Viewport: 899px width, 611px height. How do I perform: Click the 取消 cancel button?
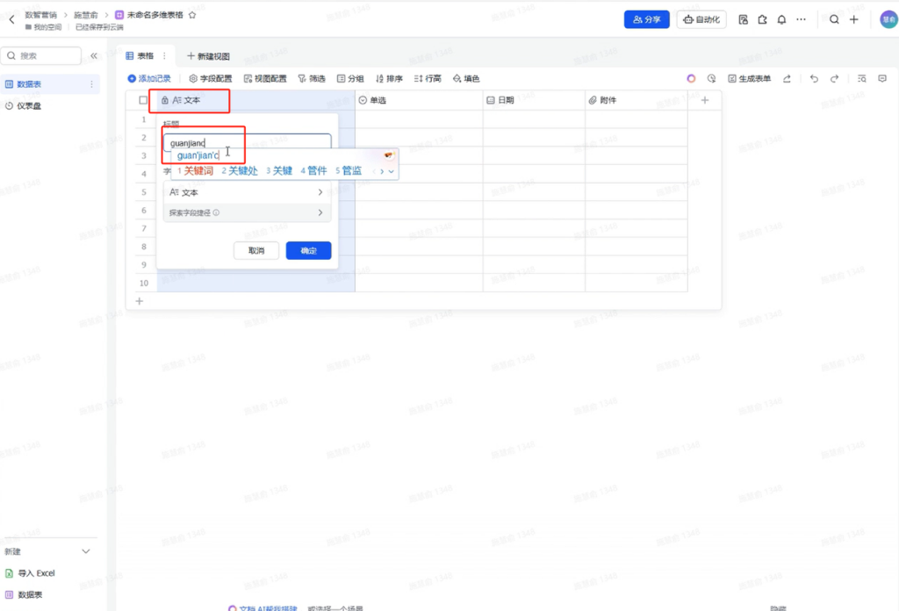(x=256, y=250)
